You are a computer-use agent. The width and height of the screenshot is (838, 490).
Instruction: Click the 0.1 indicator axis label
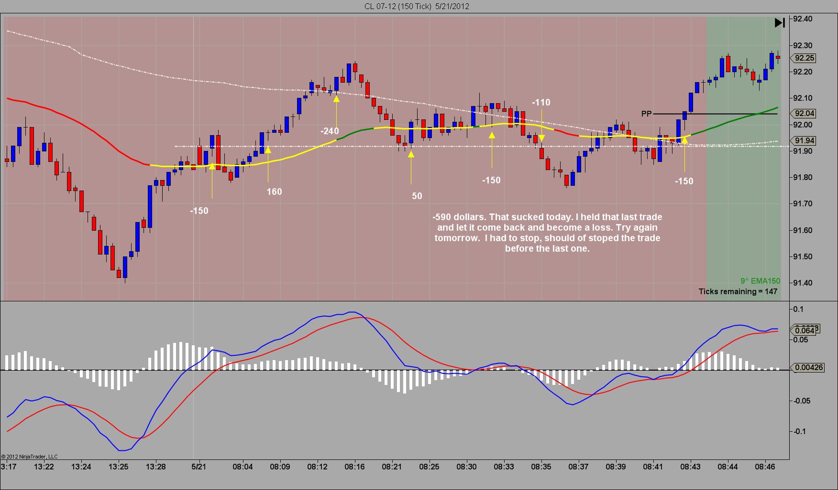tap(798, 309)
